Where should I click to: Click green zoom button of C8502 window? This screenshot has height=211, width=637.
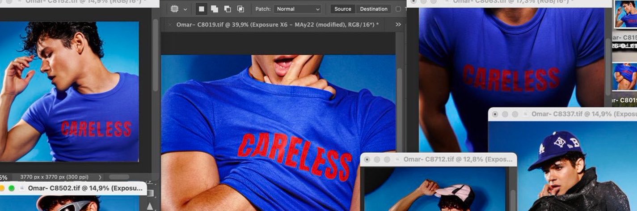12,188
